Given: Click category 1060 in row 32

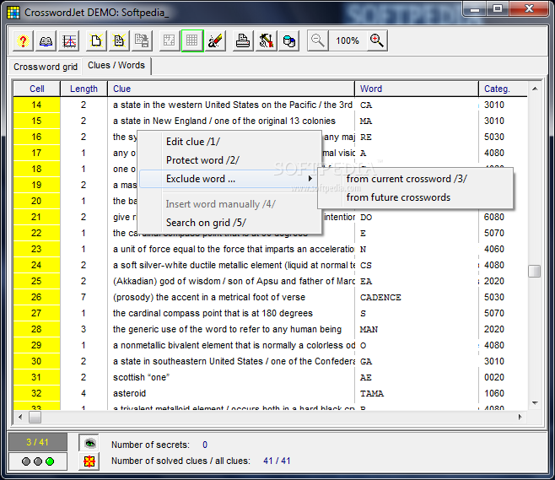Looking at the screenshot, I should coord(494,393).
